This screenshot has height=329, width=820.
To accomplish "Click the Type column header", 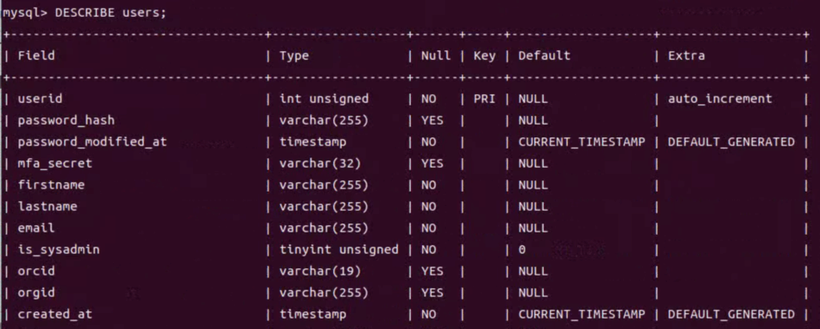I will click(x=294, y=56).
